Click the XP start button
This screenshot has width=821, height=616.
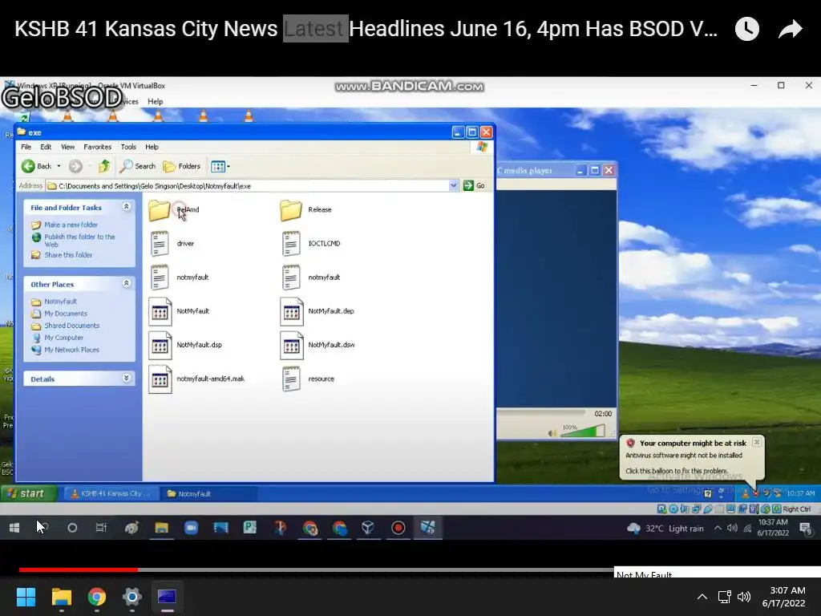pos(29,493)
